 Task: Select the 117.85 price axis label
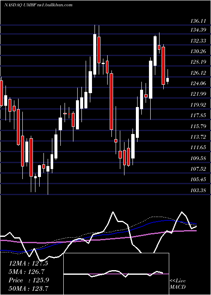198,115
